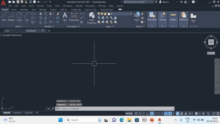Activate the Fillet tool
Viewport: 220px width, 124px height.
point(51,18)
